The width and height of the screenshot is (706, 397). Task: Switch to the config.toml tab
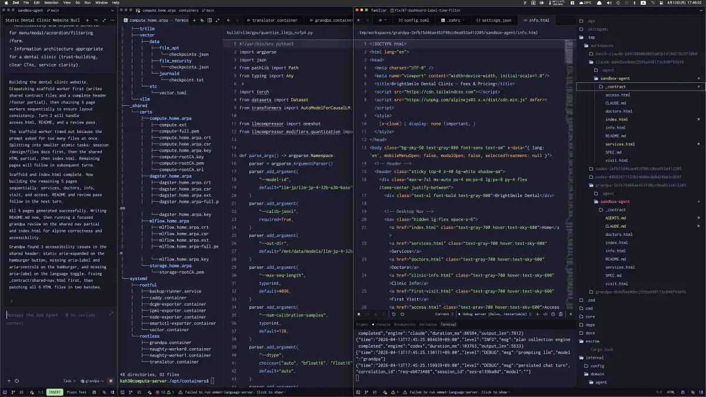(x=413, y=20)
